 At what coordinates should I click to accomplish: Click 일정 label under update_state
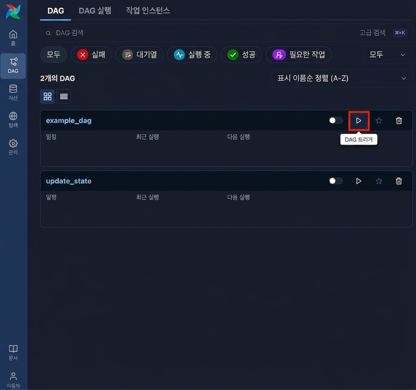51,197
